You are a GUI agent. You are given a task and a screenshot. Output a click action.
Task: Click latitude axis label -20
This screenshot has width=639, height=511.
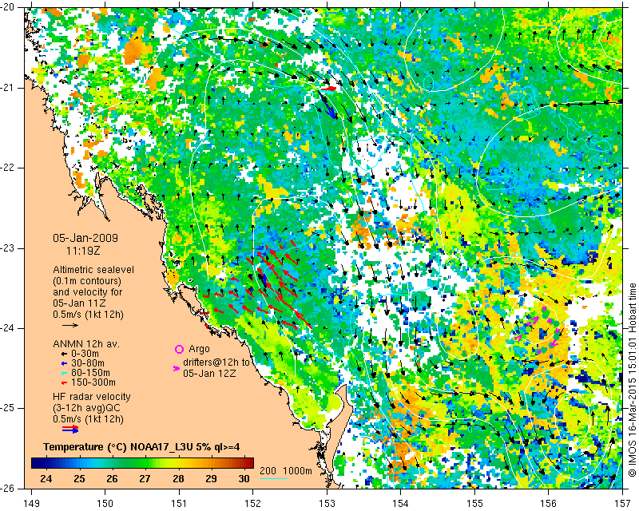coord(9,8)
